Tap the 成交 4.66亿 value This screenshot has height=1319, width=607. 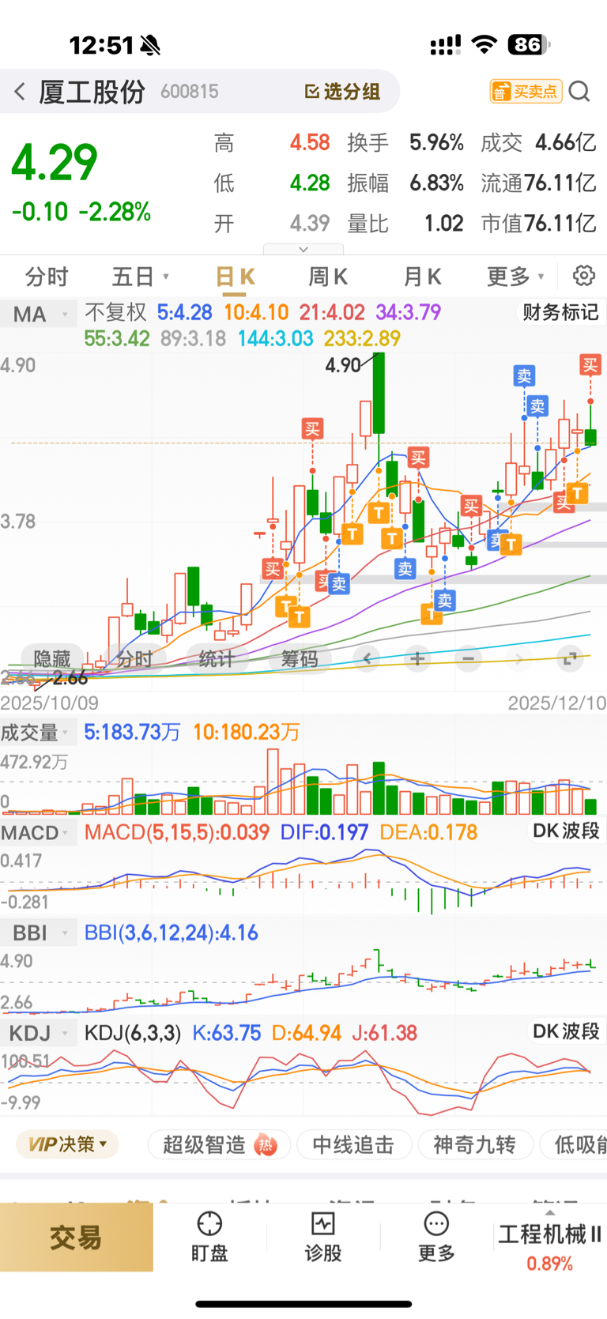[x=538, y=142]
